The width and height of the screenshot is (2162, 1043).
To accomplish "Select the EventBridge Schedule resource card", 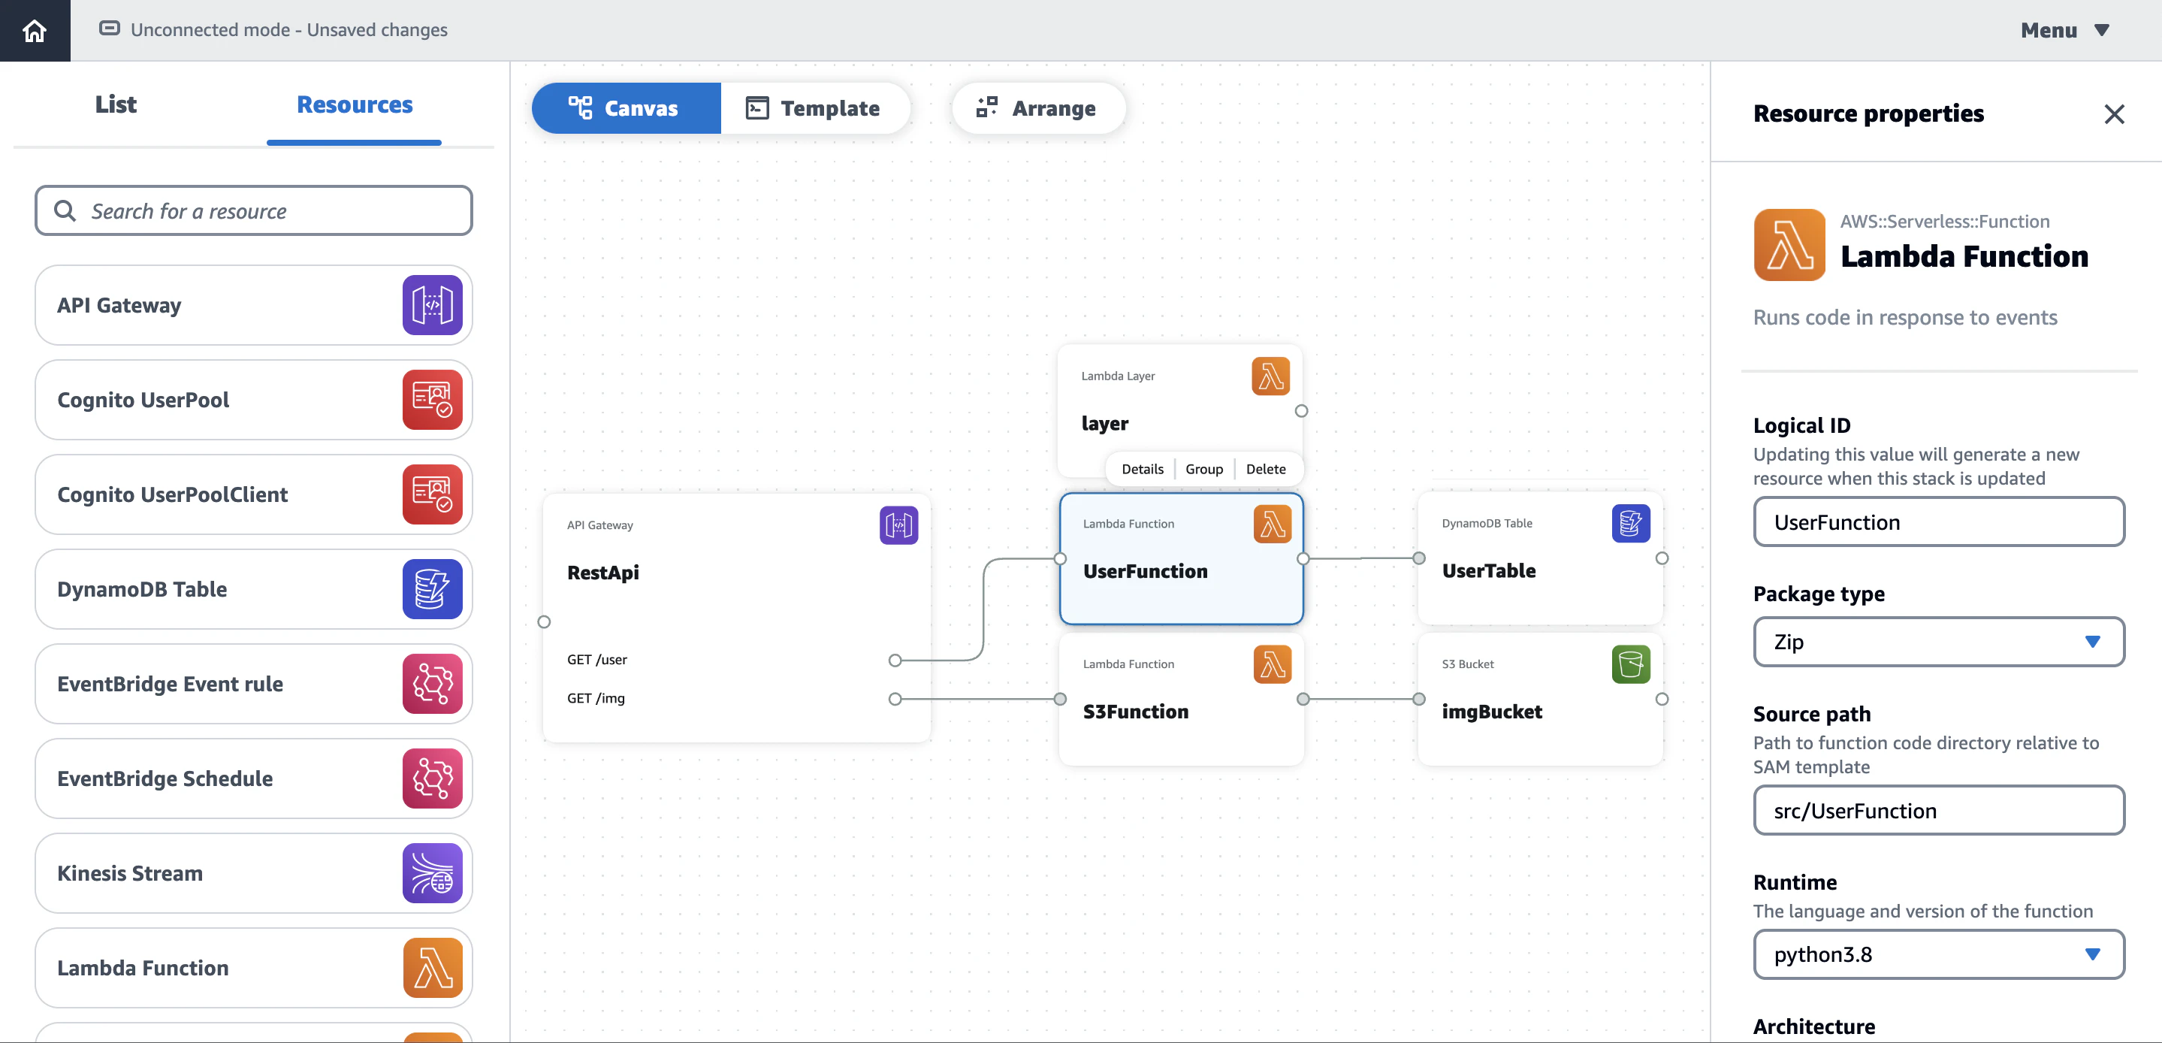I will [253, 778].
